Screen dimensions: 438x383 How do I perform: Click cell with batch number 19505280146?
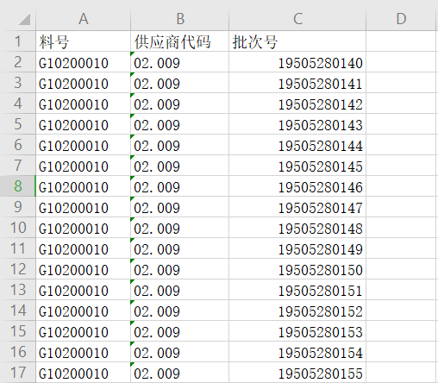tap(297, 186)
